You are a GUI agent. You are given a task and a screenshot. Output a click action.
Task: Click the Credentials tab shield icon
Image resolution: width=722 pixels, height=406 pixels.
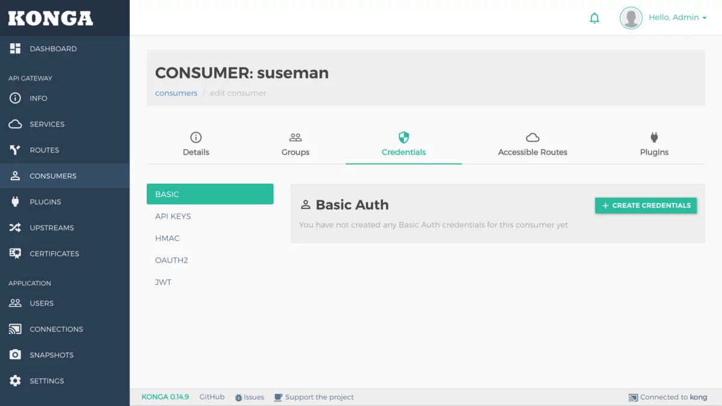click(404, 138)
